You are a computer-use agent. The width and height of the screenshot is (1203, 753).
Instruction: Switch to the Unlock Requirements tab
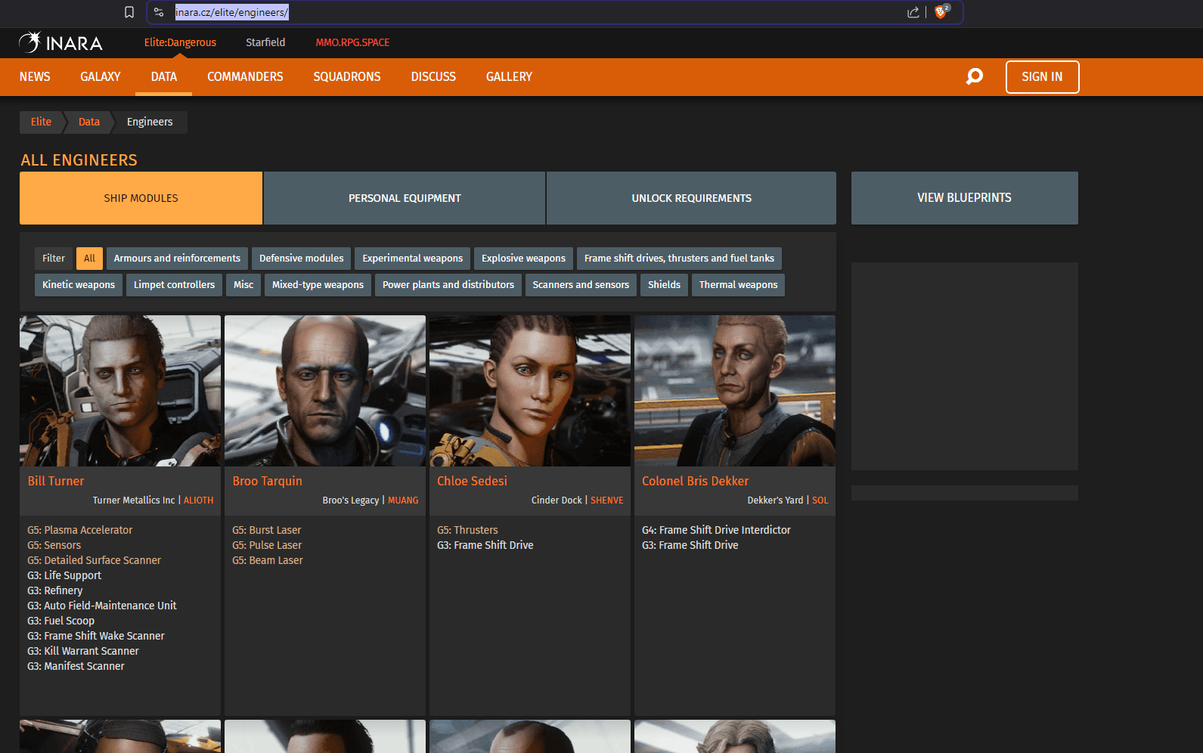click(691, 198)
